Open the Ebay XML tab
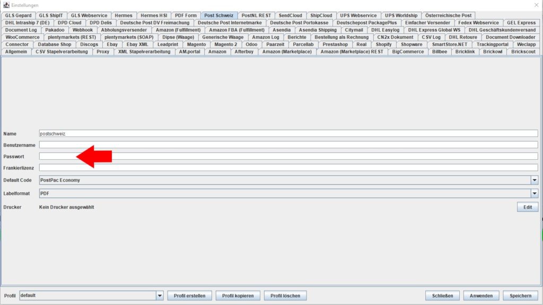This screenshot has width=543, height=305. (137, 44)
